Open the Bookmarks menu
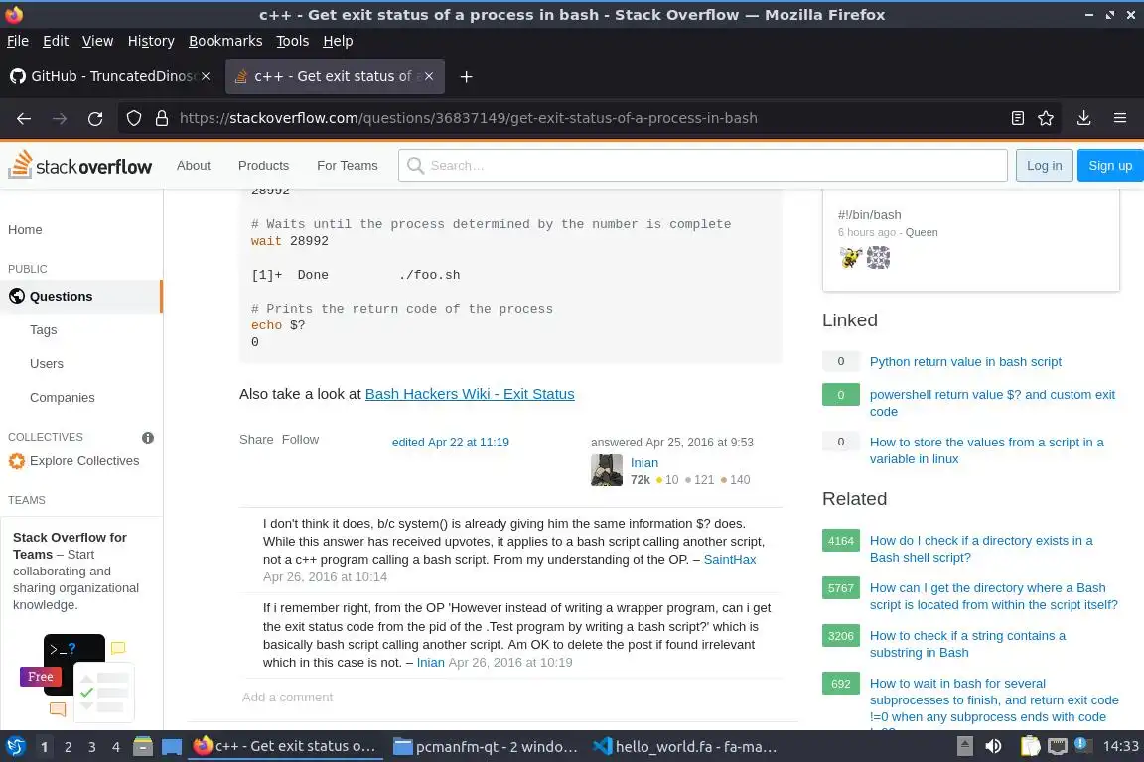The width and height of the screenshot is (1144, 762). pos(225,41)
